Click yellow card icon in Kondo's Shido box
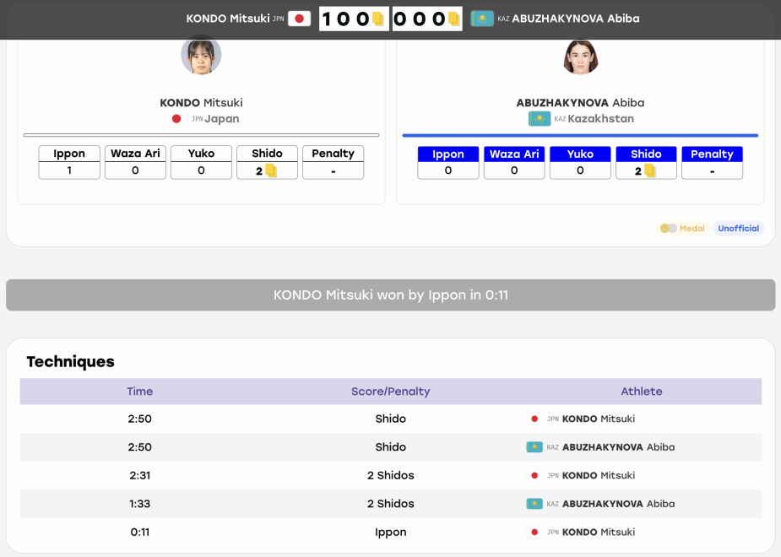This screenshot has width=781, height=557. (x=270, y=170)
